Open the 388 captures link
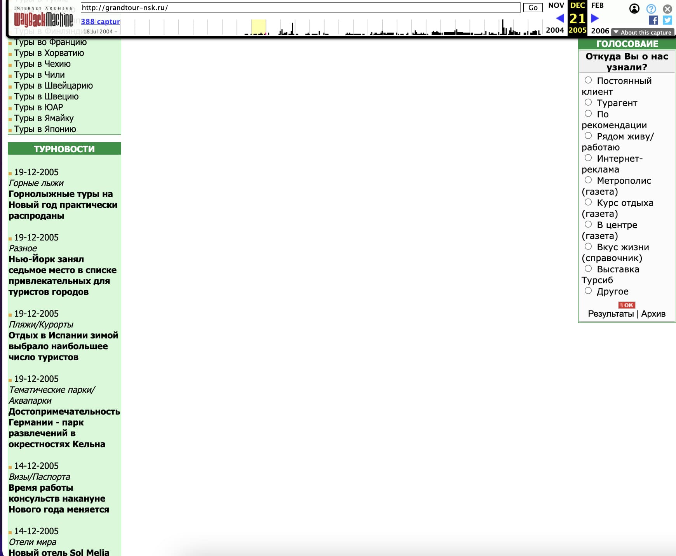This screenshot has width=676, height=556. point(100,21)
